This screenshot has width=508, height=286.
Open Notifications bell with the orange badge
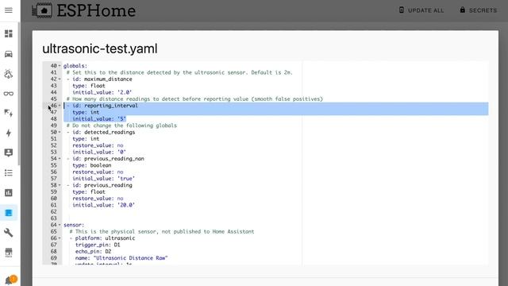(10, 280)
